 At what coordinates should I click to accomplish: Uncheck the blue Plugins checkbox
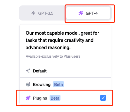coord(103,98)
